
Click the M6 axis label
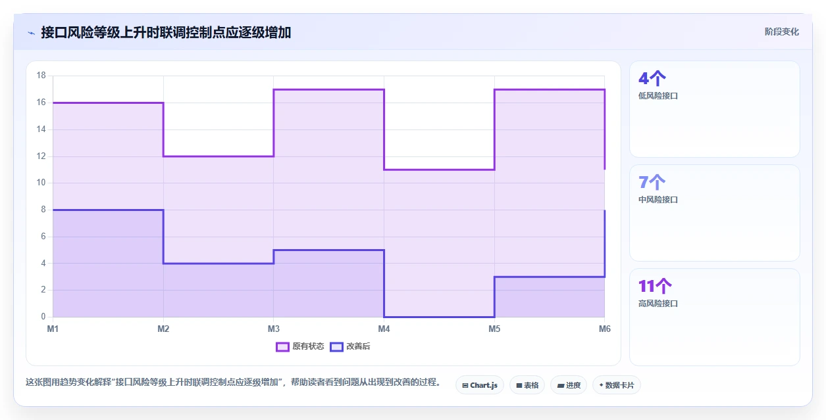click(x=604, y=329)
